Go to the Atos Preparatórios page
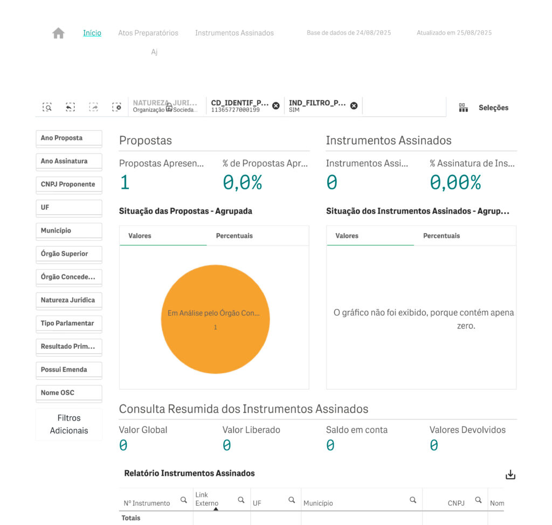Image resolution: width=552 pixels, height=525 pixels. point(148,33)
